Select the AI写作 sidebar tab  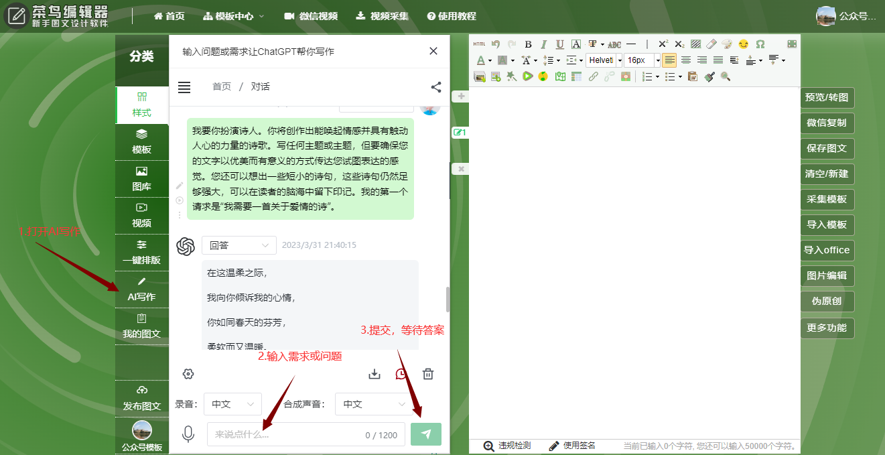tap(141, 289)
